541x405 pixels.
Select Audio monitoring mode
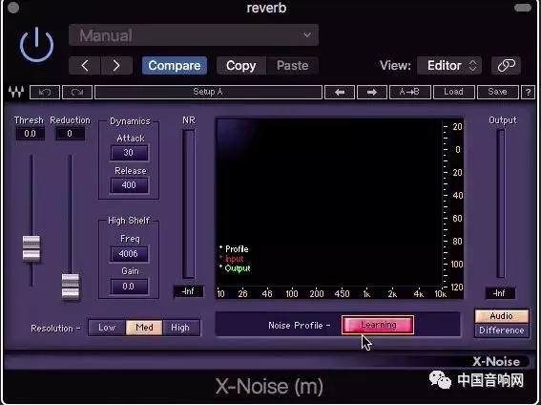pos(502,316)
